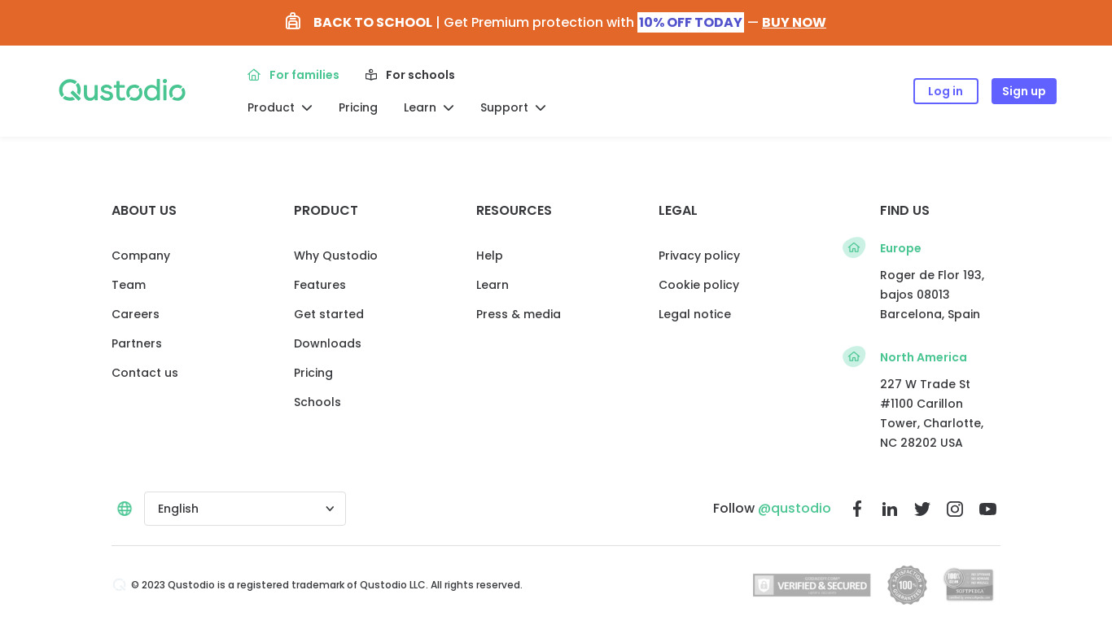Open the Partners link
Viewport: 1112px width, 625px height.
coord(137,343)
